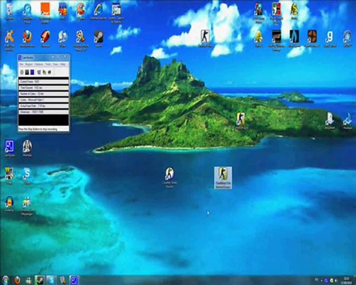Select the Alien Swarm desktop shortcut
The height and width of the screenshot is (285, 356).
(294, 39)
